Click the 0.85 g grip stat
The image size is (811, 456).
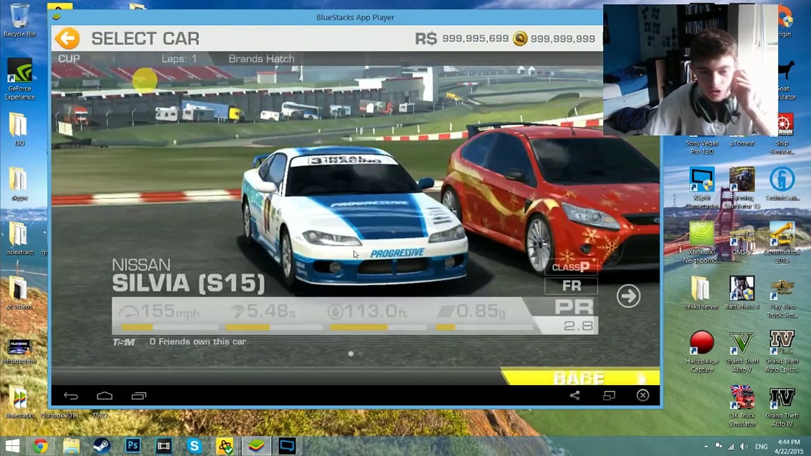(472, 312)
